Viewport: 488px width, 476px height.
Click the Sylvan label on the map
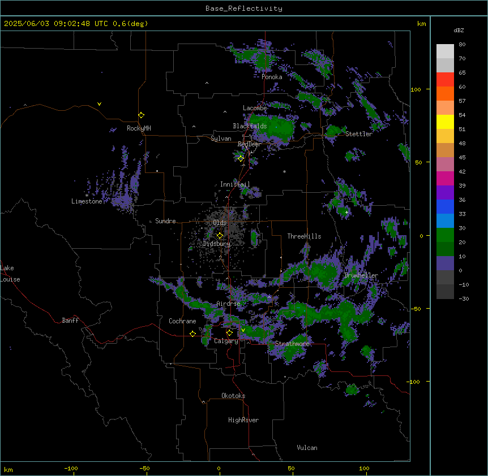coord(221,139)
